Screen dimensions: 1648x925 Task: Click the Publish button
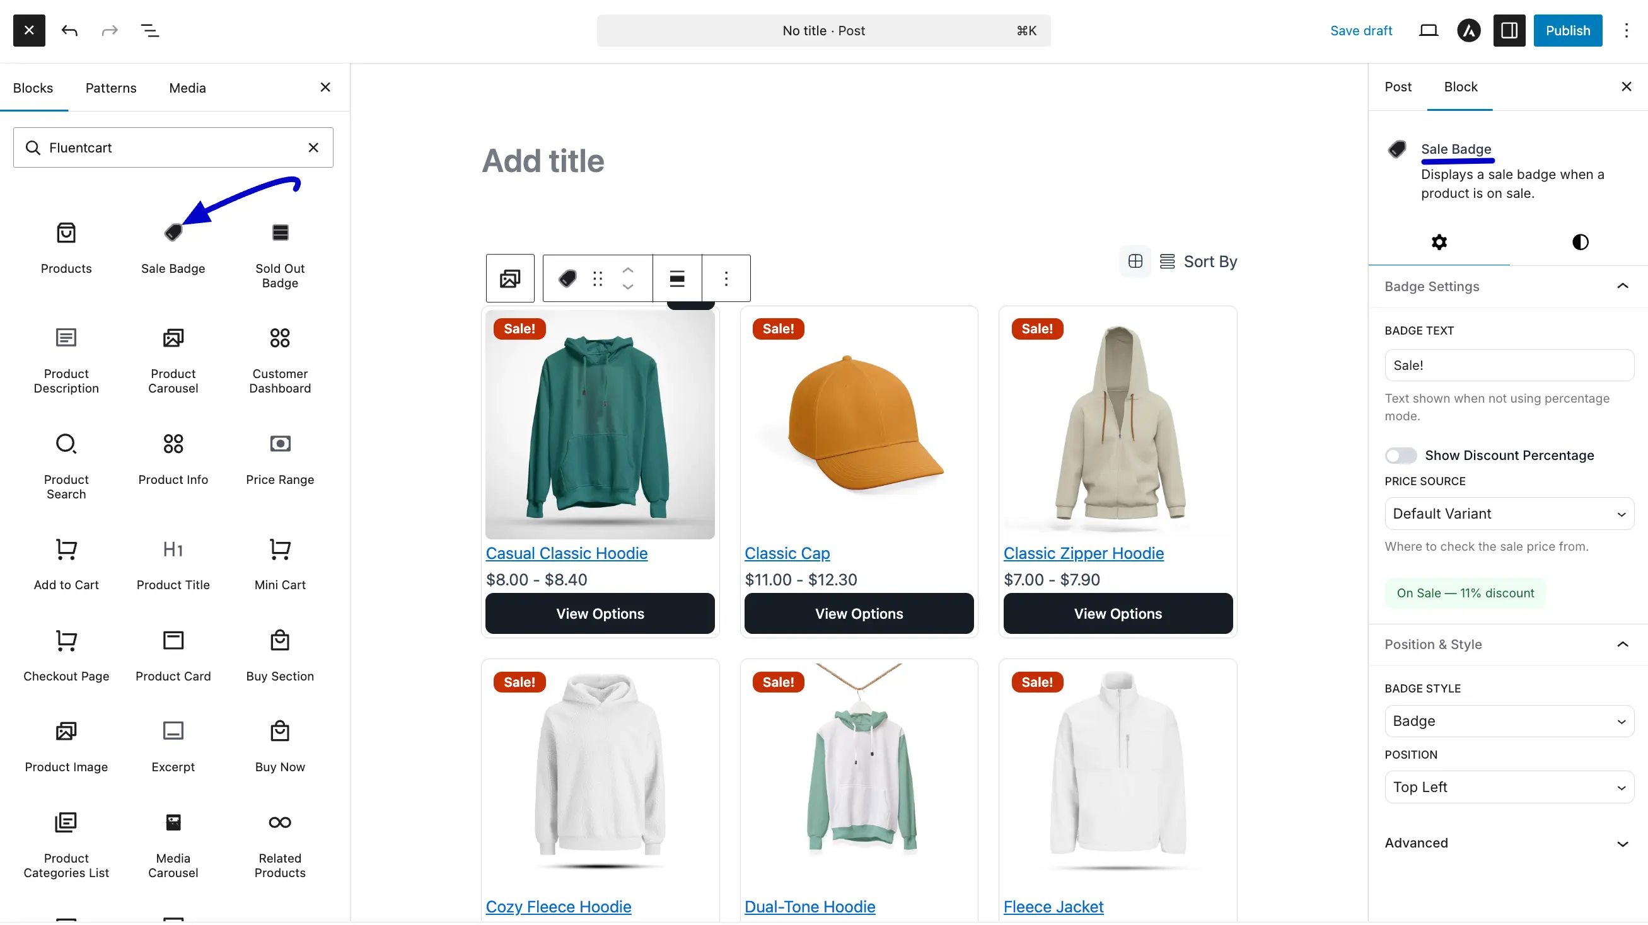1567,30
